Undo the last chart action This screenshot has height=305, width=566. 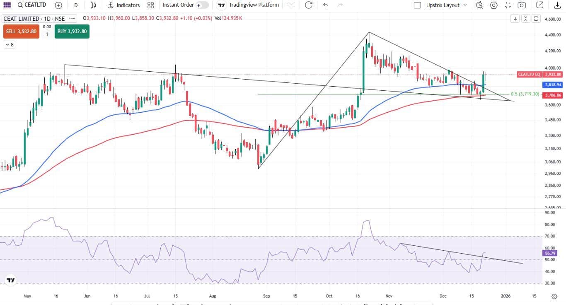coord(326,5)
